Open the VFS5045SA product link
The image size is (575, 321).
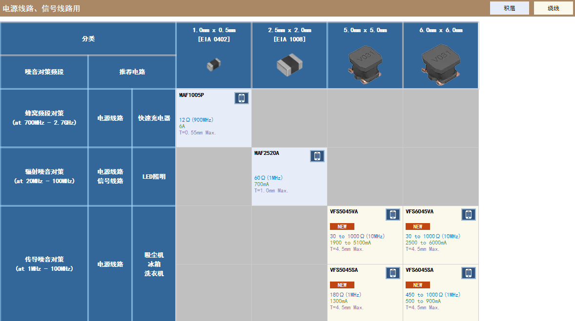344,270
